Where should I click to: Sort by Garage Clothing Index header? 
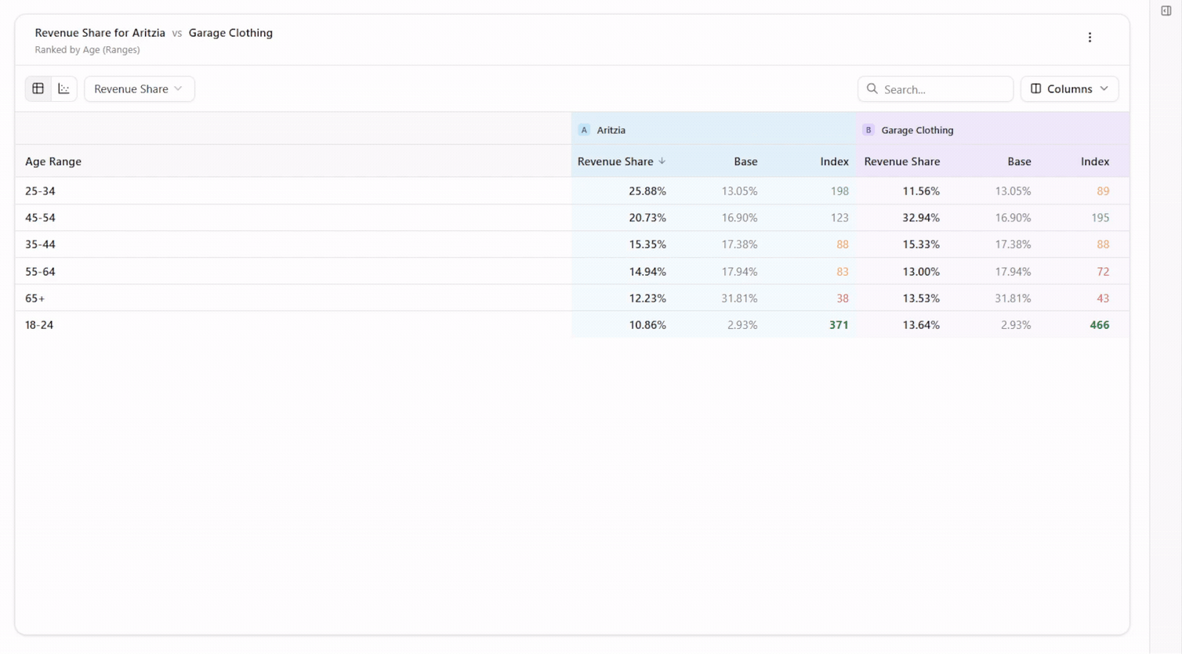point(1095,161)
